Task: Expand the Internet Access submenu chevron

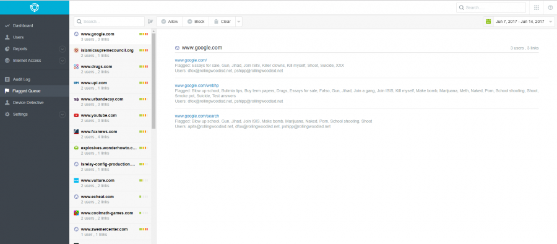Action: (62, 61)
